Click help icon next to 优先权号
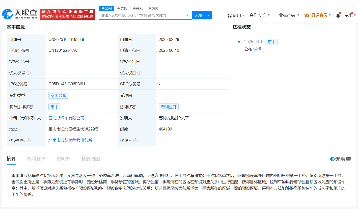358x209 pixels. tap(29, 73)
